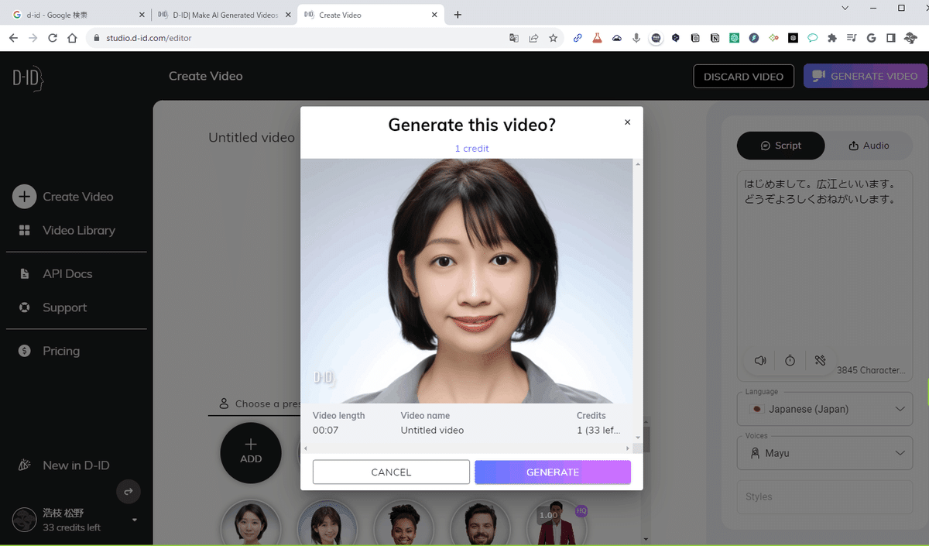
Task: Click the GENERATE button in the dialog
Action: pyautogui.click(x=553, y=472)
